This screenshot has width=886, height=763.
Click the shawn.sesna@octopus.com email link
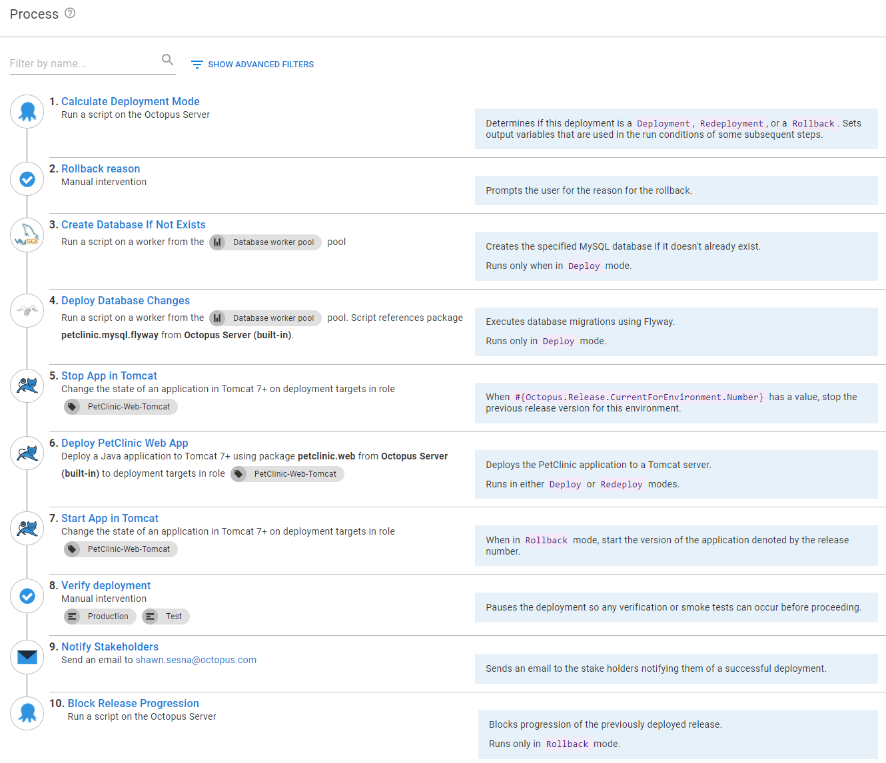[x=196, y=660]
